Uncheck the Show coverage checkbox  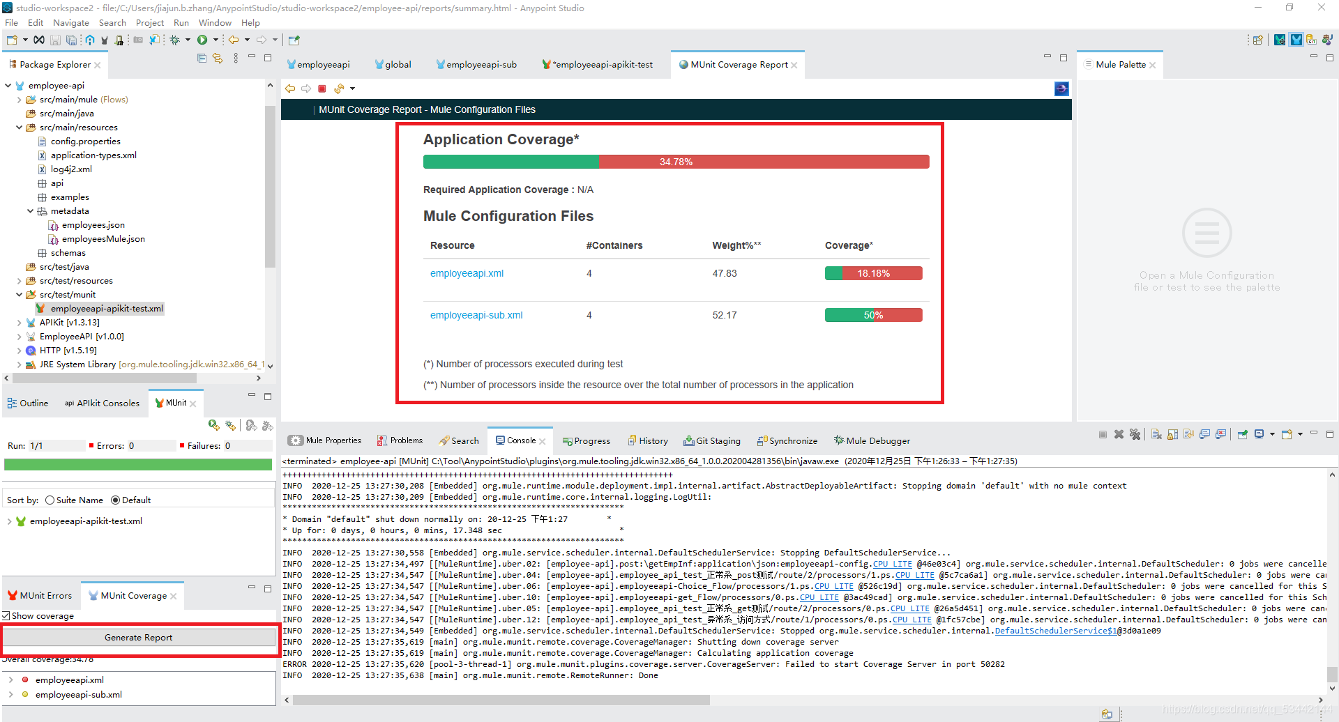point(6,616)
